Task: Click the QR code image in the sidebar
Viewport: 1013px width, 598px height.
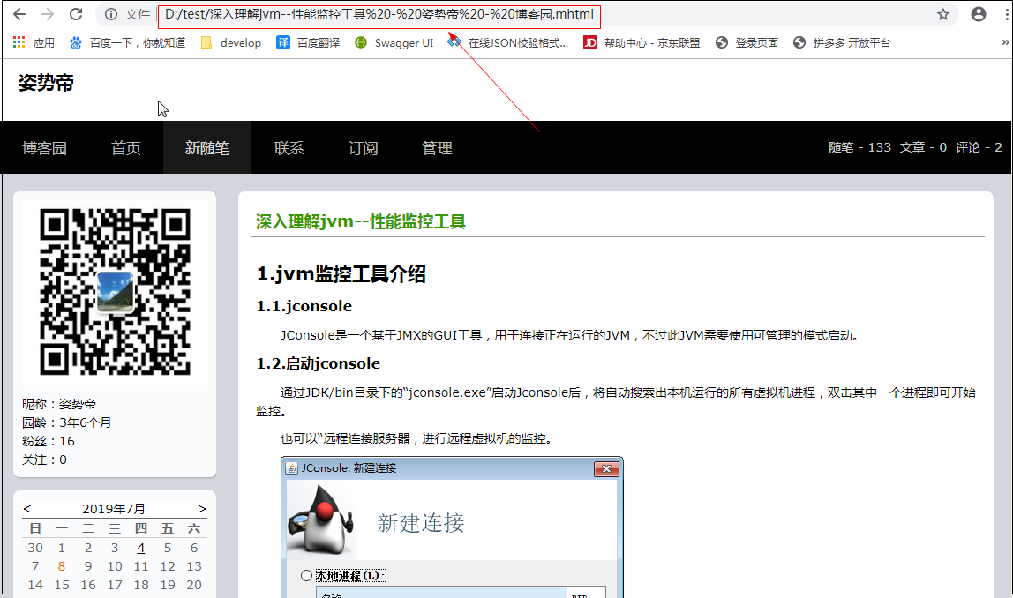Action: click(x=115, y=292)
